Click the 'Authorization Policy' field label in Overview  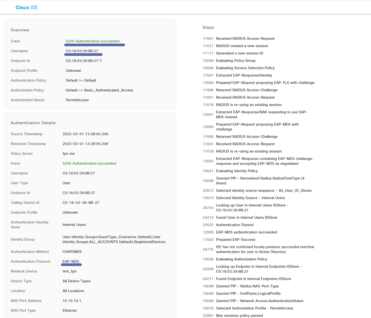click(28, 90)
